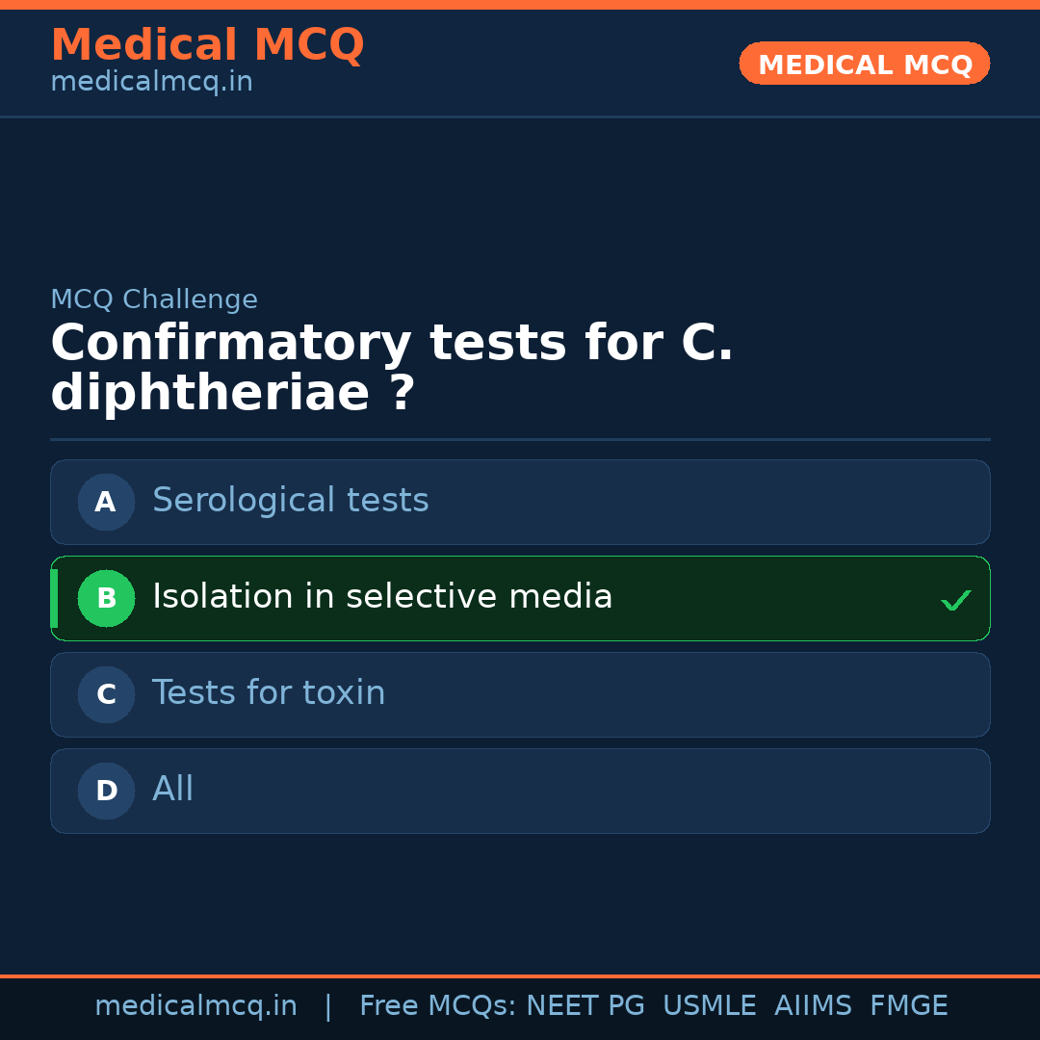1040x1040 pixels.
Task: Choose the 'Tests for toxin' answer
Action: pyautogui.click(x=269, y=693)
